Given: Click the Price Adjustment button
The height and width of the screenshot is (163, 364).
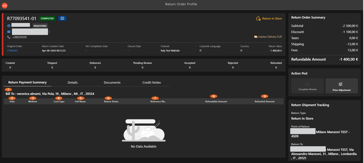Looking at the screenshot, I should [342, 86].
